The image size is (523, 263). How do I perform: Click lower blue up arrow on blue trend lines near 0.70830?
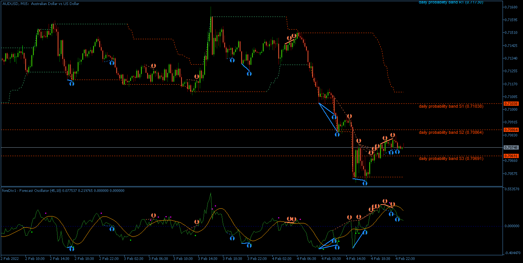[x=337, y=134]
